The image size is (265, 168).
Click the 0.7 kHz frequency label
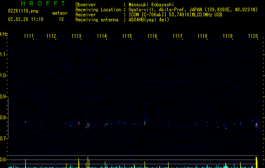coord(3,139)
